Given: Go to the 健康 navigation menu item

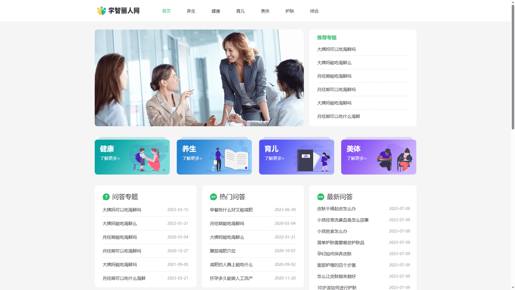Looking at the screenshot, I should point(216,11).
